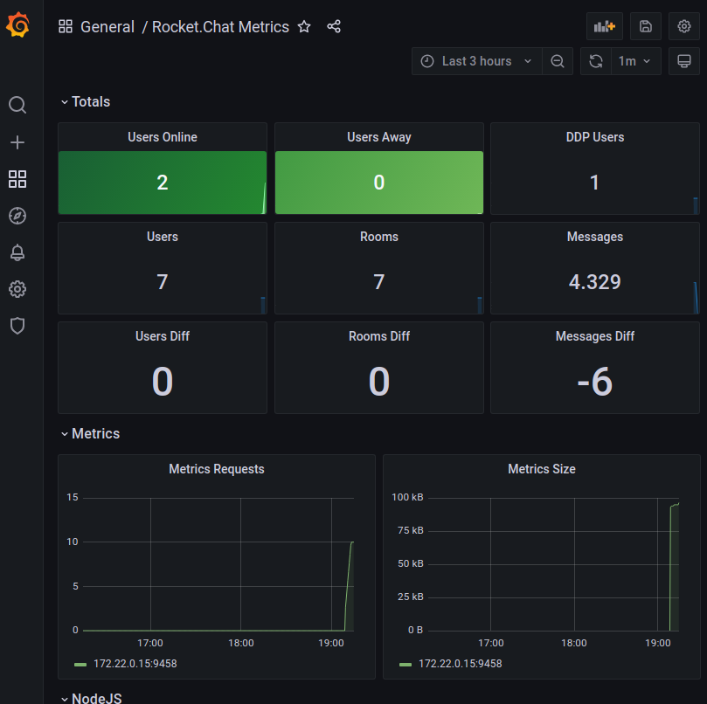Open the Rooms Diff panel title

tap(379, 336)
